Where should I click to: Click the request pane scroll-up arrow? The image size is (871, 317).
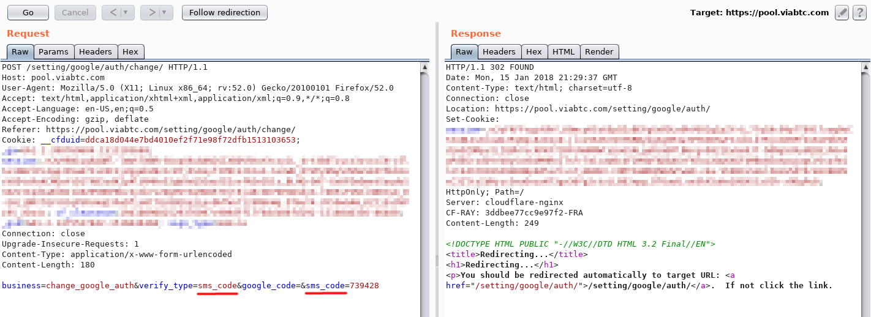pyautogui.click(x=424, y=66)
